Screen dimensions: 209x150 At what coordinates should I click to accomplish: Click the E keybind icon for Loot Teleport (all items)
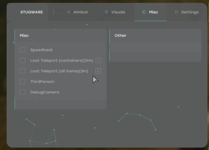98,71
